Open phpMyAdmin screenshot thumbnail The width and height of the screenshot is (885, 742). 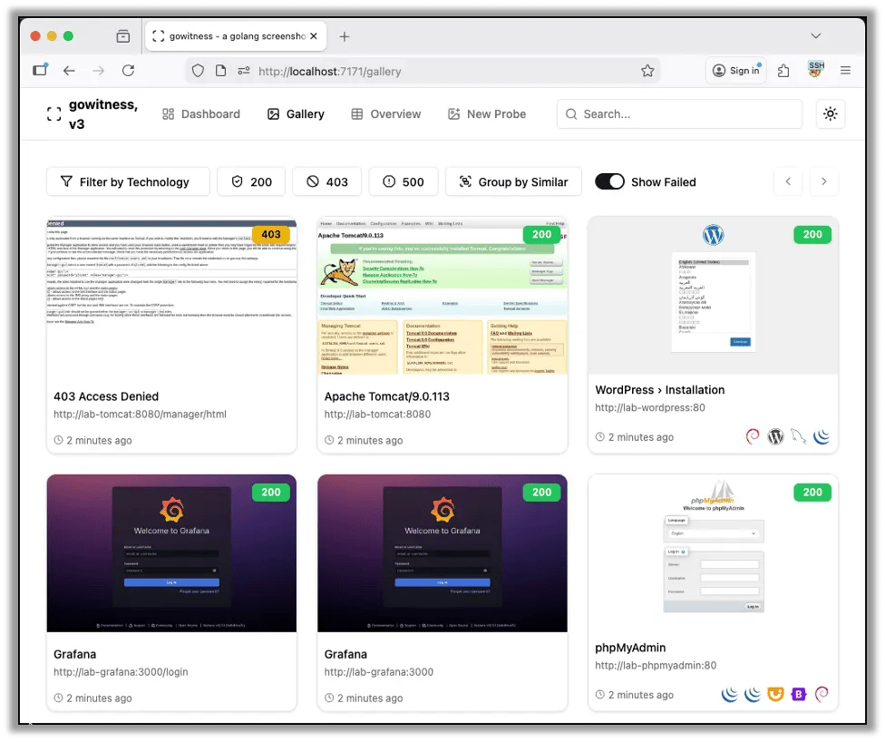714,553
